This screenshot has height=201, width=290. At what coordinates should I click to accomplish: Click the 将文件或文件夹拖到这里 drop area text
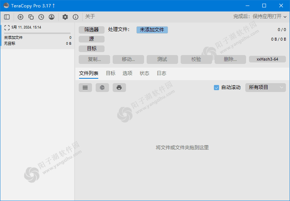pyautogui.click(x=182, y=147)
